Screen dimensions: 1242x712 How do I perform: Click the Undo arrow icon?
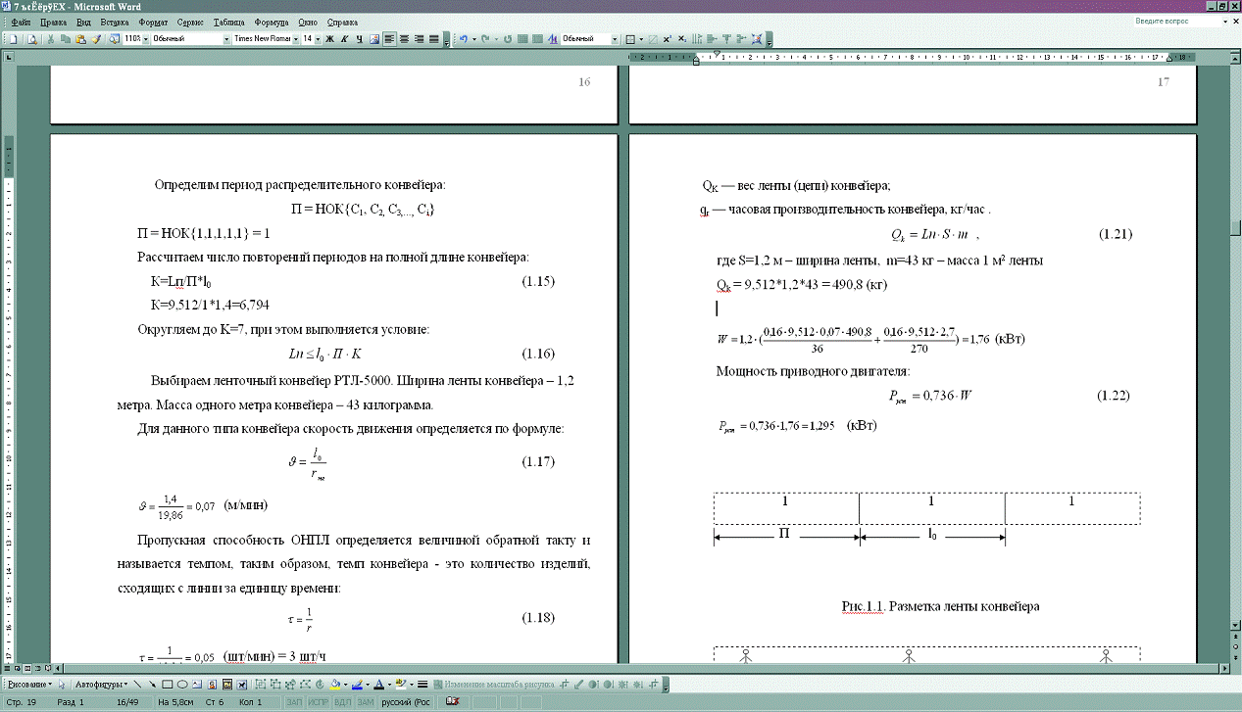pos(463,39)
